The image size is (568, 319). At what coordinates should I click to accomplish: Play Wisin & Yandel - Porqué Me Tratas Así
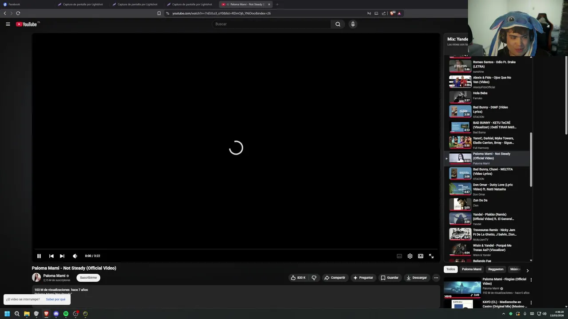coord(487,250)
